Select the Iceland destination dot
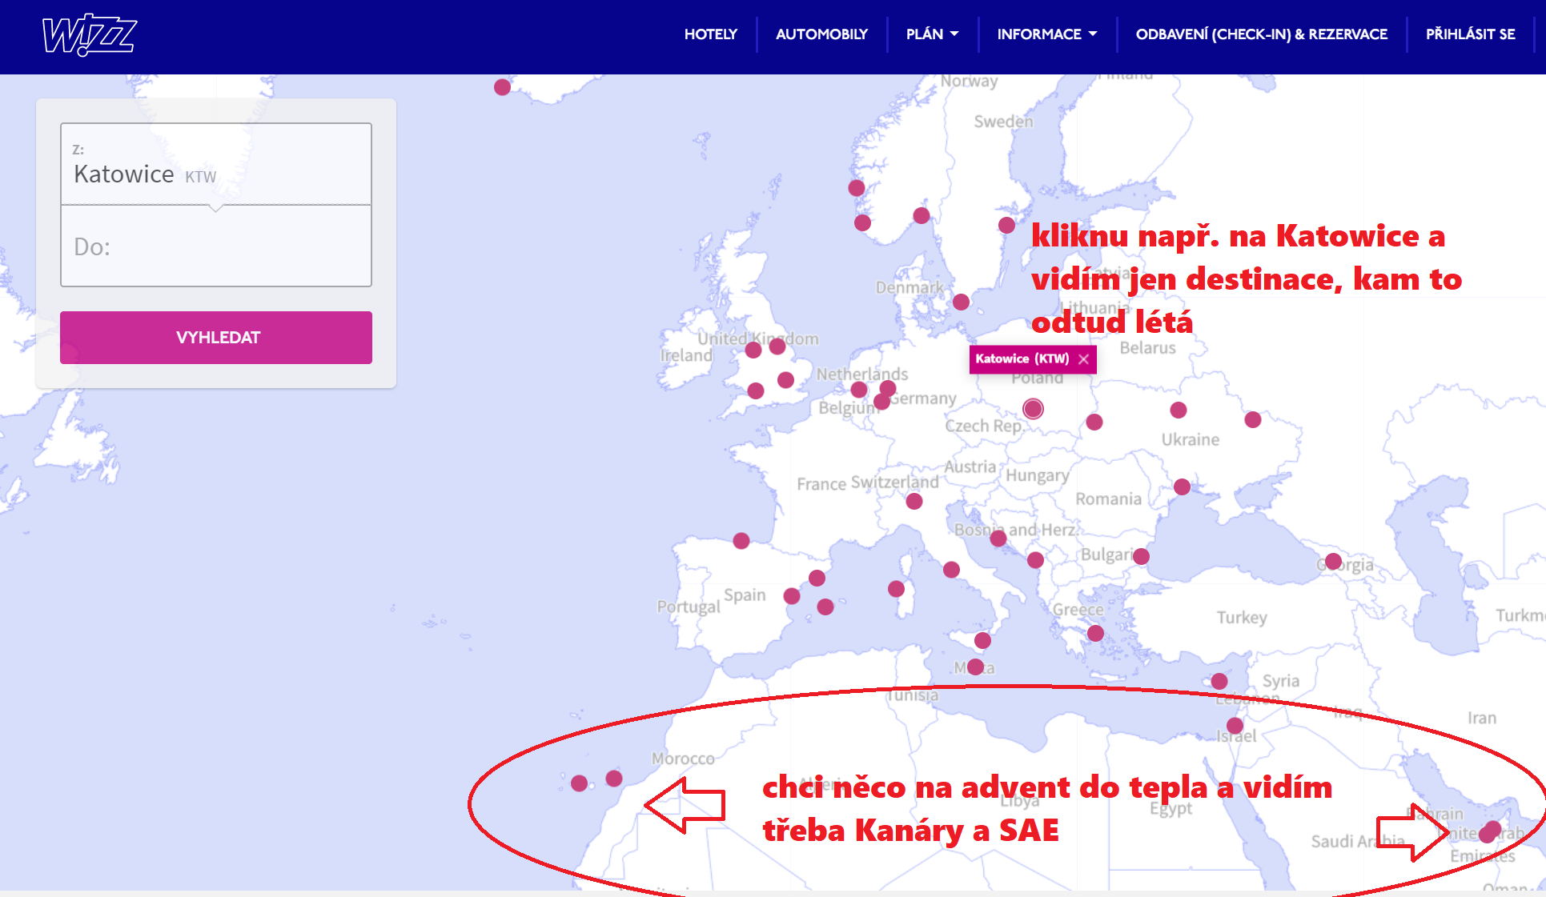Screen dimensions: 1546x897 coord(502,87)
